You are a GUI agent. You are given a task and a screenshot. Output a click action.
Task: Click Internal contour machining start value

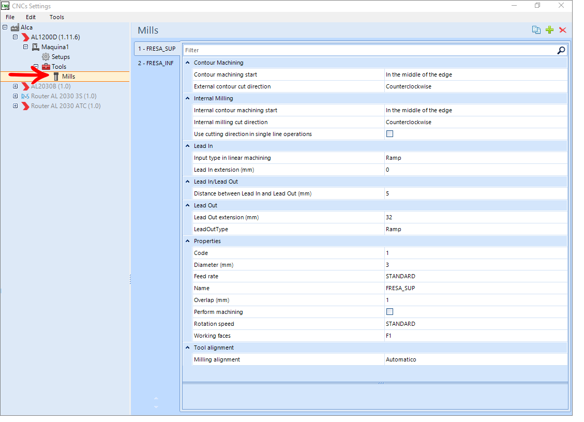pyautogui.click(x=475, y=110)
